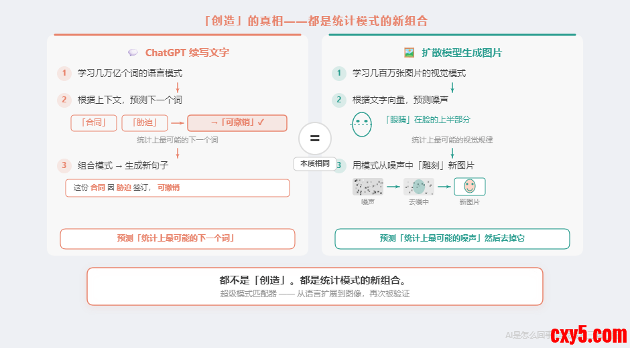
Task: Click the 「合同」 word box
Action: click(x=94, y=123)
